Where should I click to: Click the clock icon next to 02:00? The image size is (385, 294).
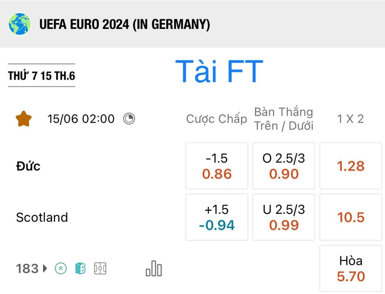click(x=129, y=119)
